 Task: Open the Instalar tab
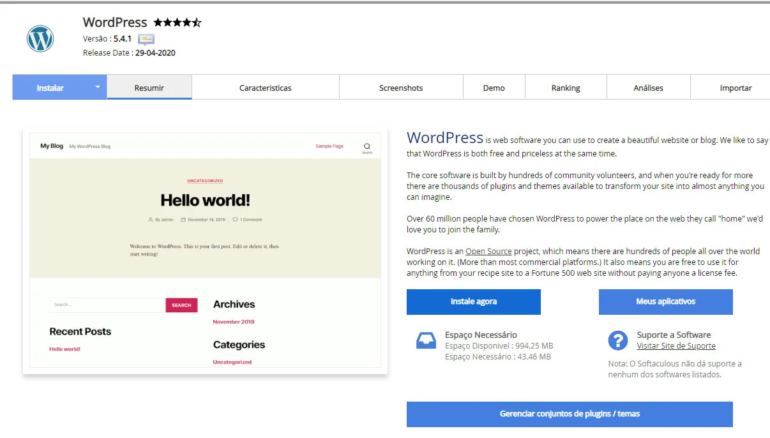click(x=50, y=88)
